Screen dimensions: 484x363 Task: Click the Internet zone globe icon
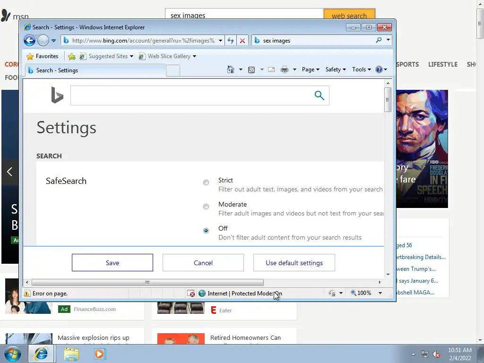202,293
